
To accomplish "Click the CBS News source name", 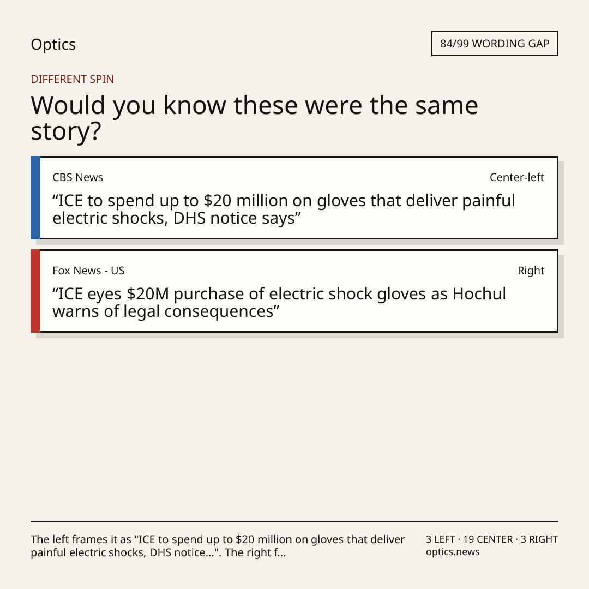I will (x=78, y=177).
